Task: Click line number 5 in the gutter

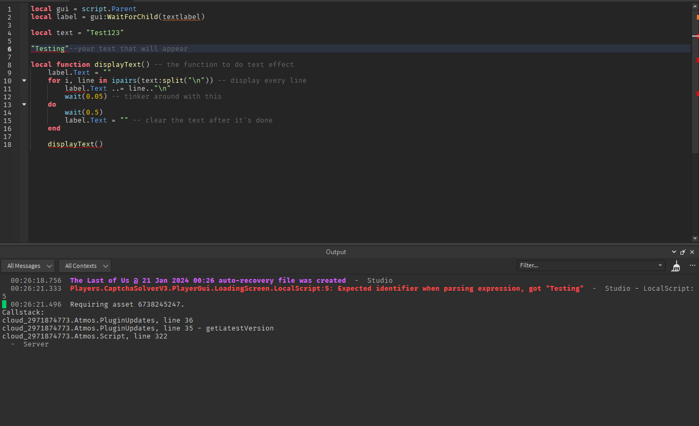Action: tap(10, 40)
